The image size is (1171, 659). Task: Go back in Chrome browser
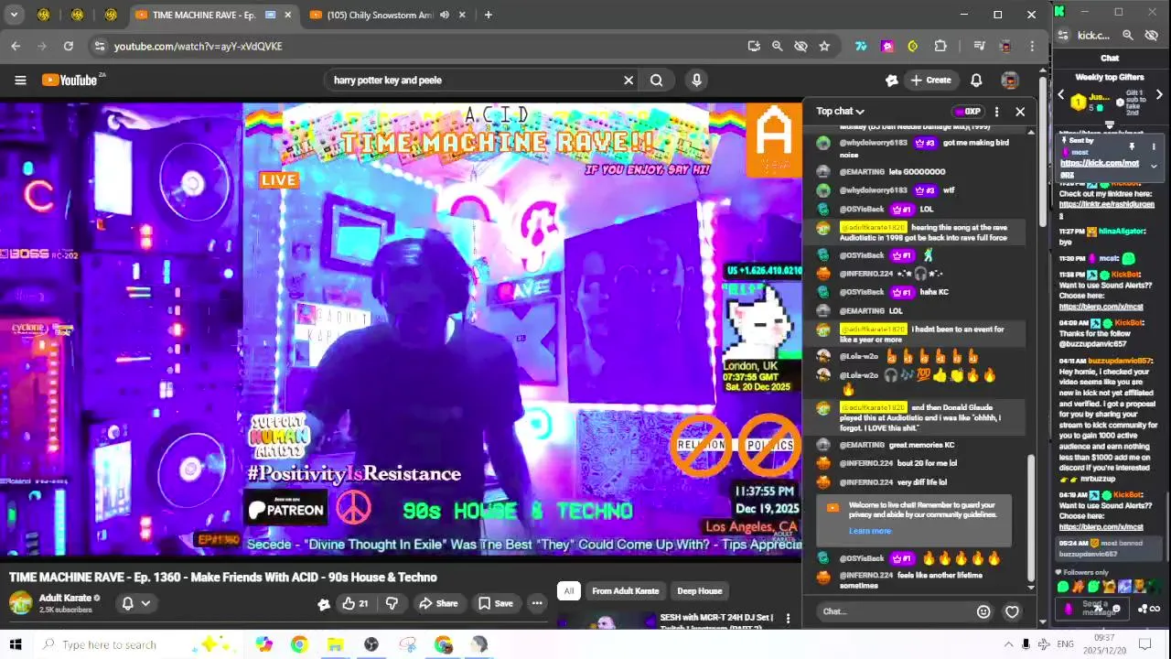[16, 46]
